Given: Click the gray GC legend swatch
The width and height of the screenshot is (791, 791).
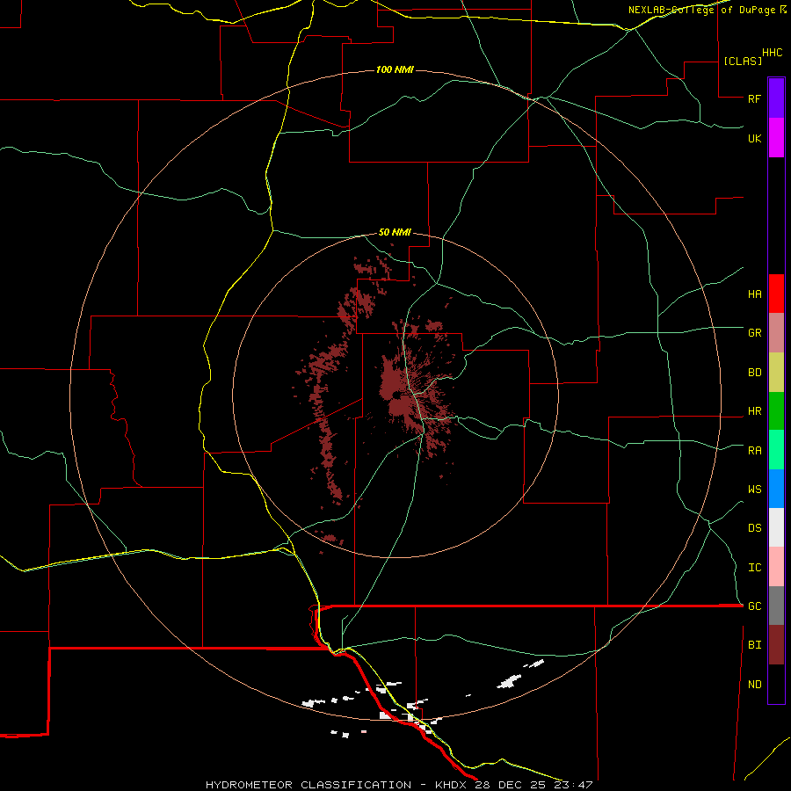Looking at the screenshot, I should tap(776, 606).
